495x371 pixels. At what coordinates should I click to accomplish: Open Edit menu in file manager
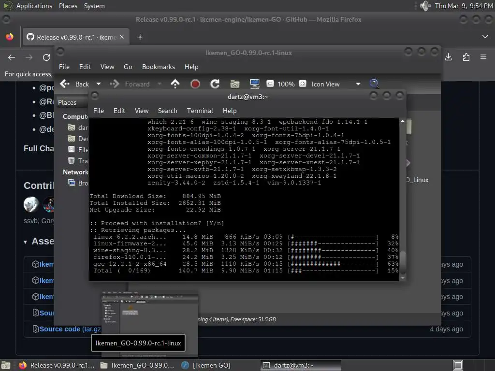[85, 67]
